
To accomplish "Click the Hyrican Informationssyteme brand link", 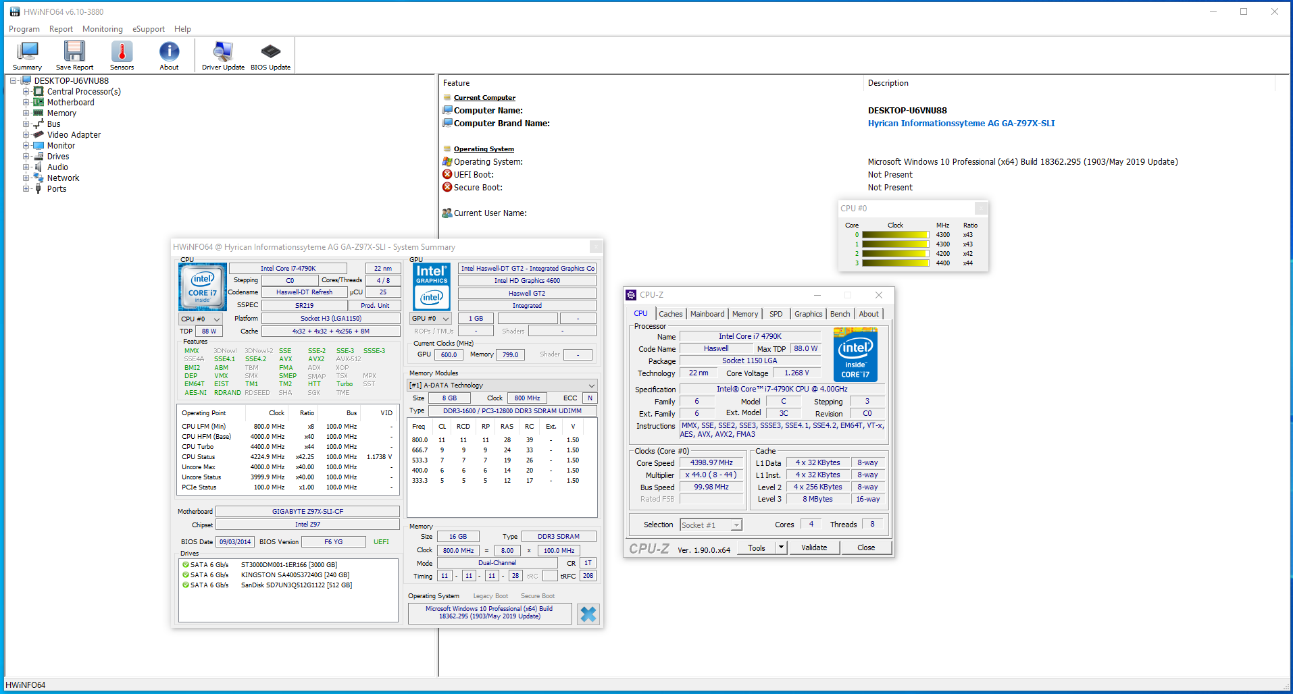I will (x=961, y=124).
